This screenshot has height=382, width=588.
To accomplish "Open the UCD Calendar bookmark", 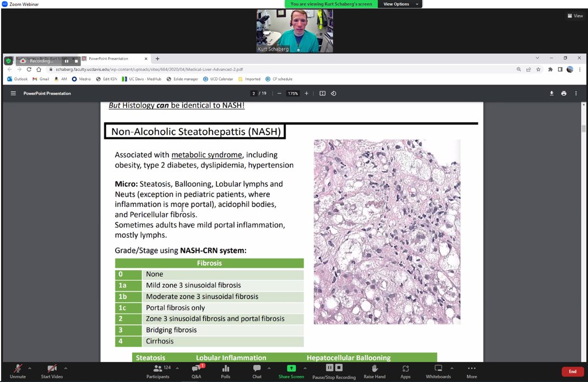I will coord(218,79).
